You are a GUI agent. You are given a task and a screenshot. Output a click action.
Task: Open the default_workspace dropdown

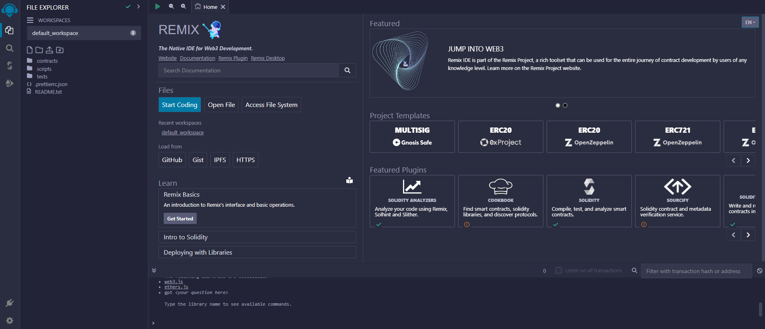84,33
